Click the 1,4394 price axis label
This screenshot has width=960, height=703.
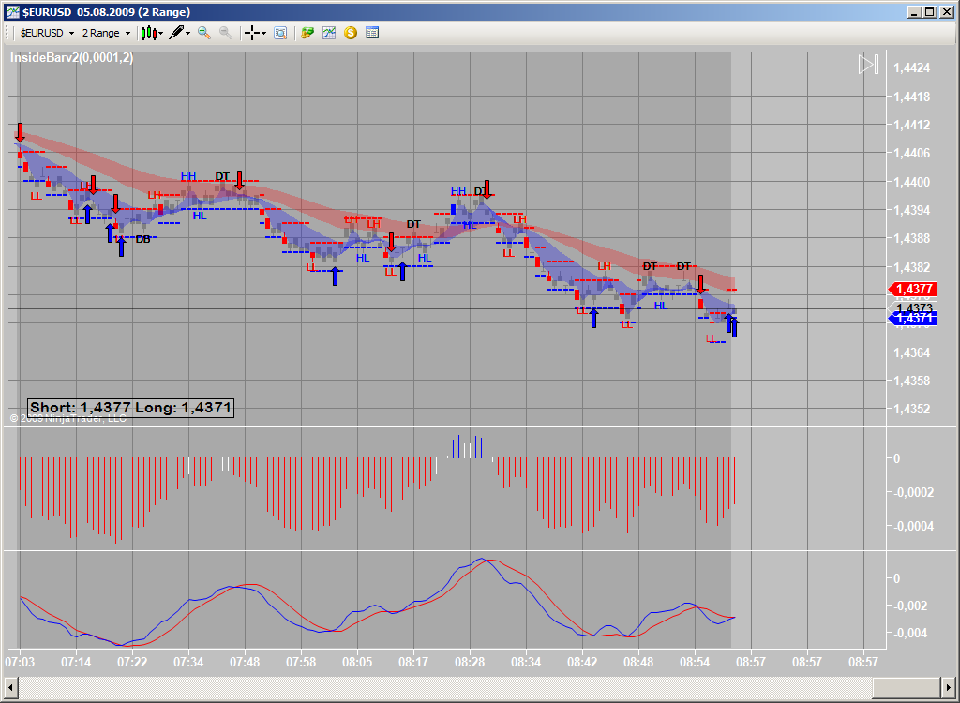pyautogui.click(x=912, y=210)
